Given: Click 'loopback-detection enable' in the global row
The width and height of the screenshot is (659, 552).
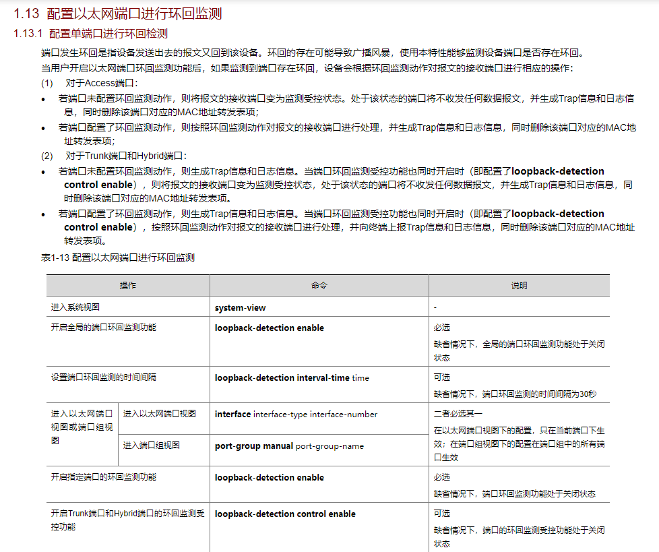Looking at the screenshot, I should click(269, 328).
